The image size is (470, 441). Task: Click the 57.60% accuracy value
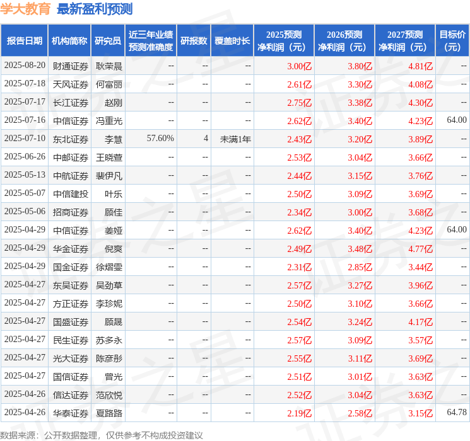(x=160, y=139)
